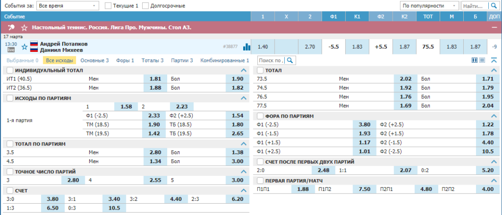Collapse all markets with the top arrow icon

pyautogui.click(x=494, y=60)
